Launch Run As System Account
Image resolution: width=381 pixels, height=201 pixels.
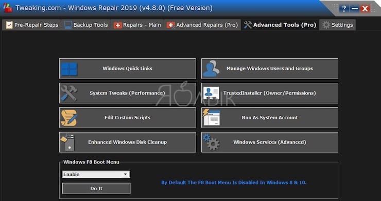(x=269, y=118)
